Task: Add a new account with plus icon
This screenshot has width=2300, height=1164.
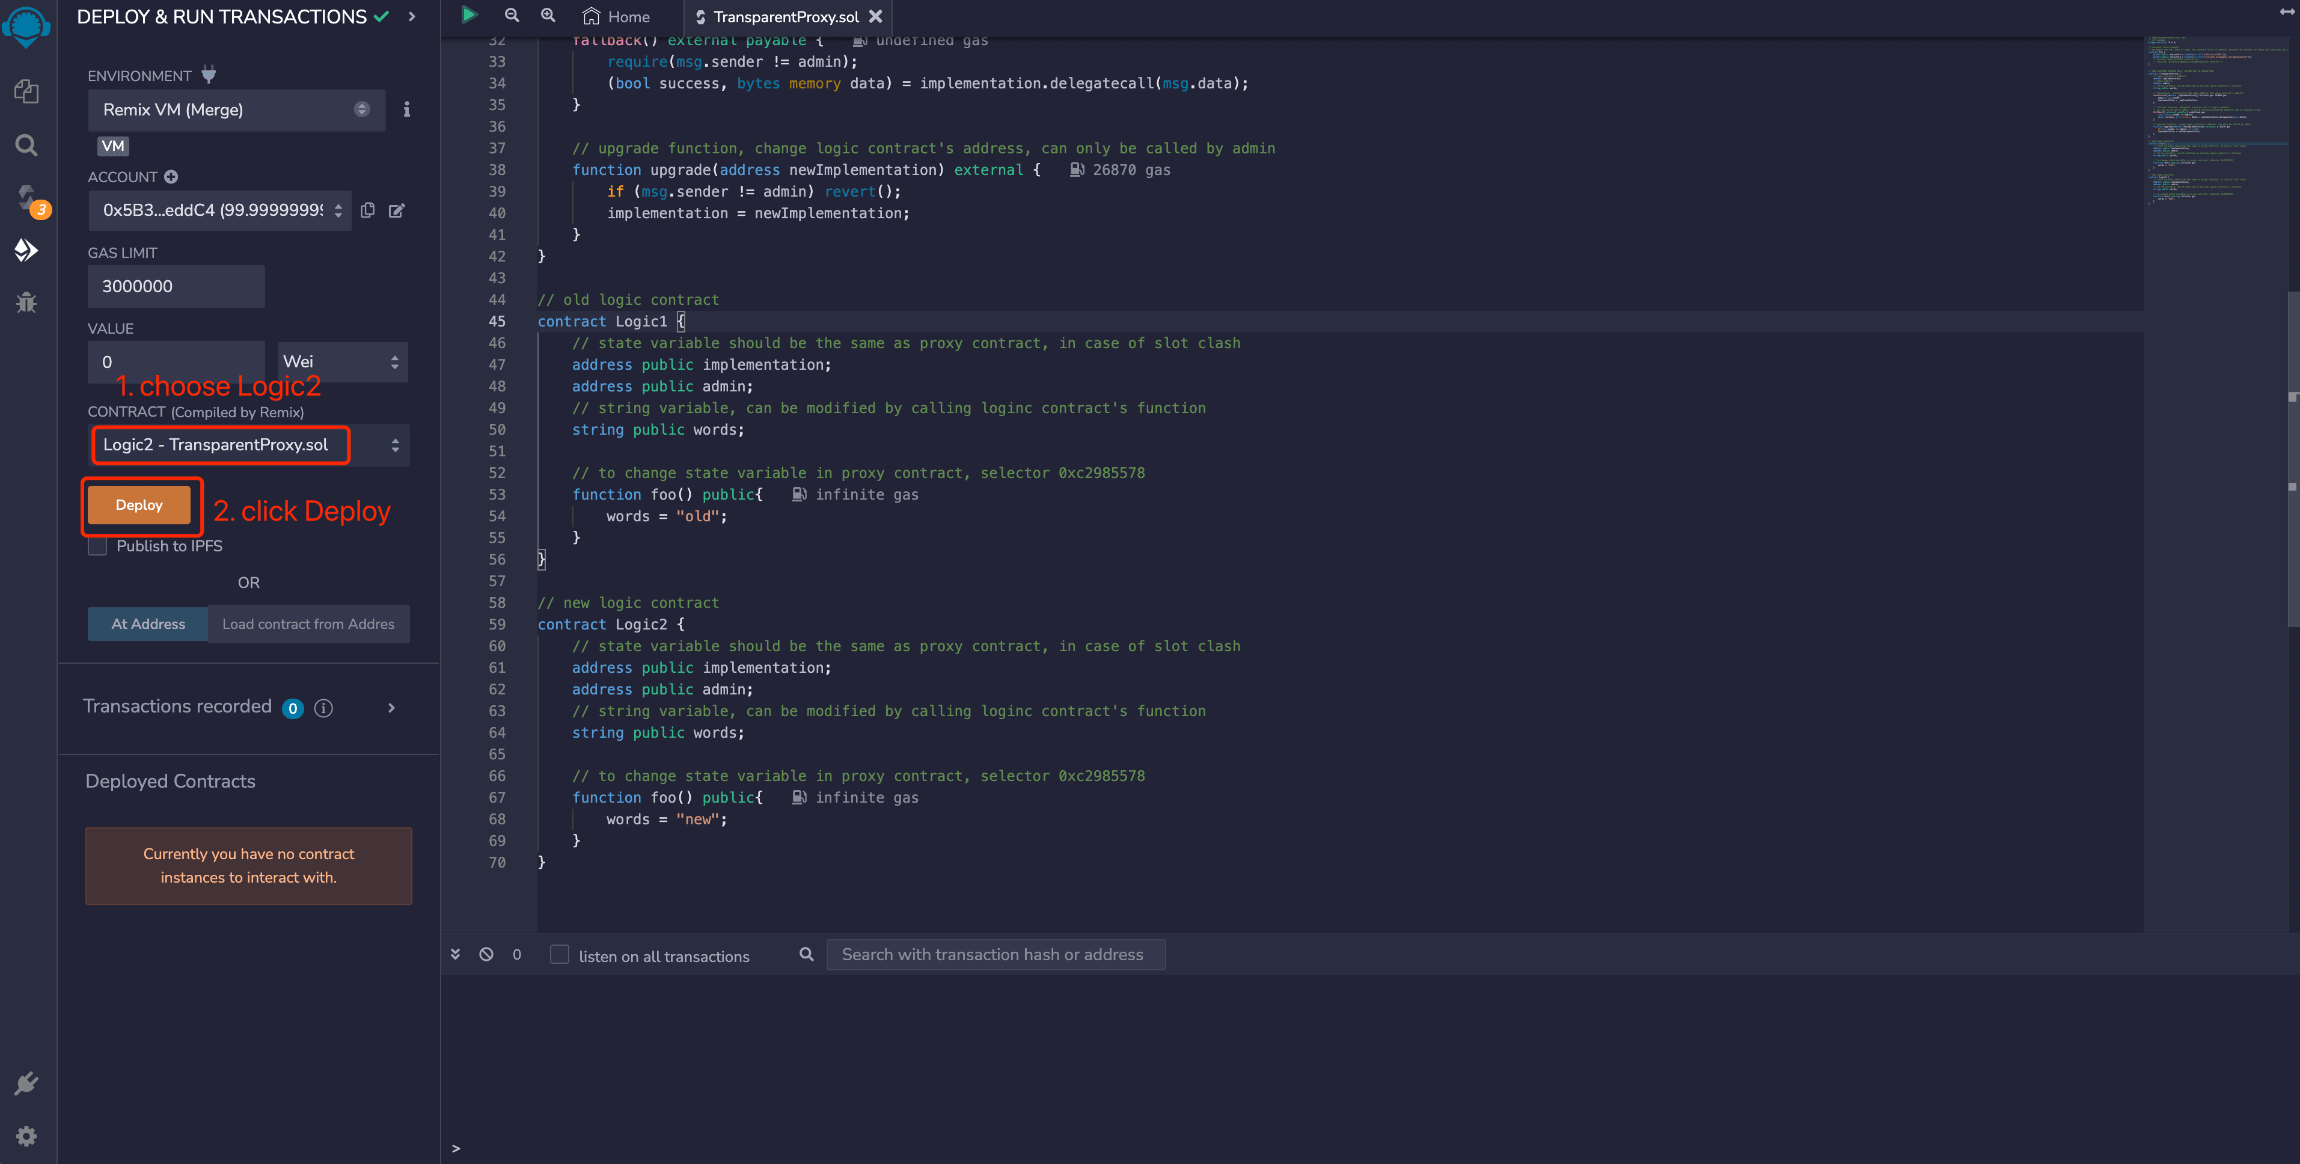Action: point(171,177)
